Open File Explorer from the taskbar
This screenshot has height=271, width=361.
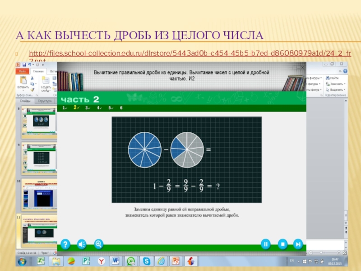pos(56,262)
